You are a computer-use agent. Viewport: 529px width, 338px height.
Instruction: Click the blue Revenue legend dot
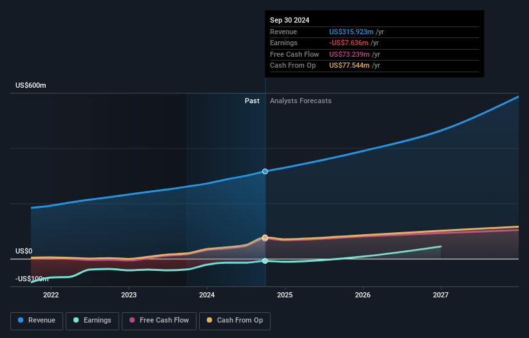coord(21,320)
